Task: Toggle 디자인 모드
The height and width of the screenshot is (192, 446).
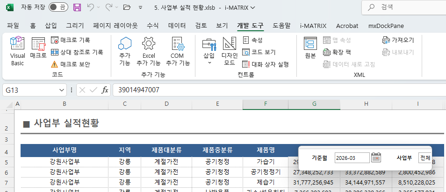Action: (229, 51)
